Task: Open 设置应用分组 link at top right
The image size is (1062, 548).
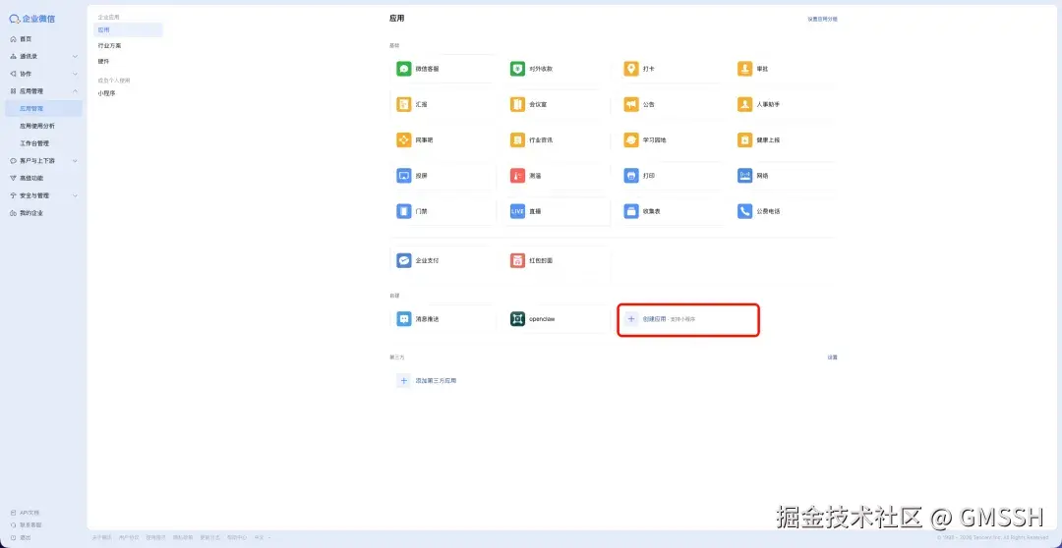Action: tap(822, 19)
